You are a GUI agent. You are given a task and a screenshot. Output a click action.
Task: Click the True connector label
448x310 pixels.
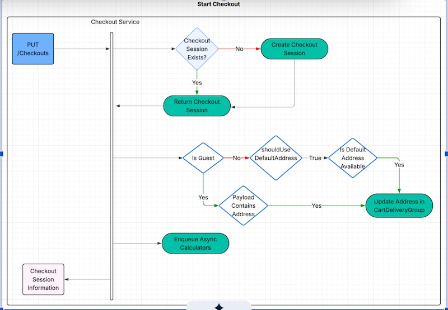[x=315, y=158]
